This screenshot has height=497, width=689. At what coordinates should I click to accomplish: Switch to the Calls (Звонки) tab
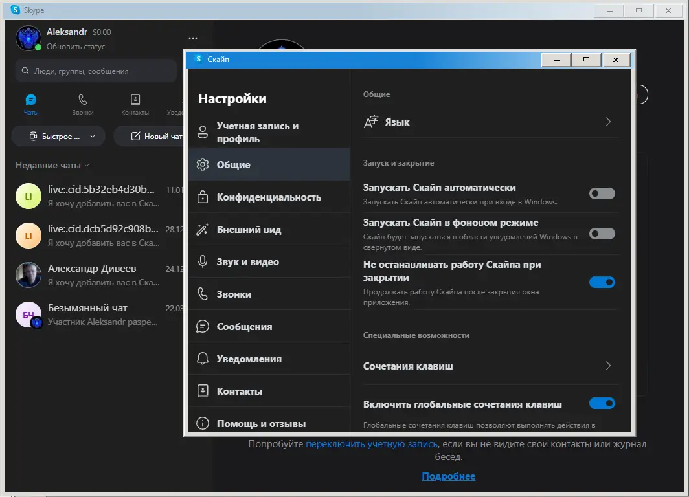[x=83, y=104]
